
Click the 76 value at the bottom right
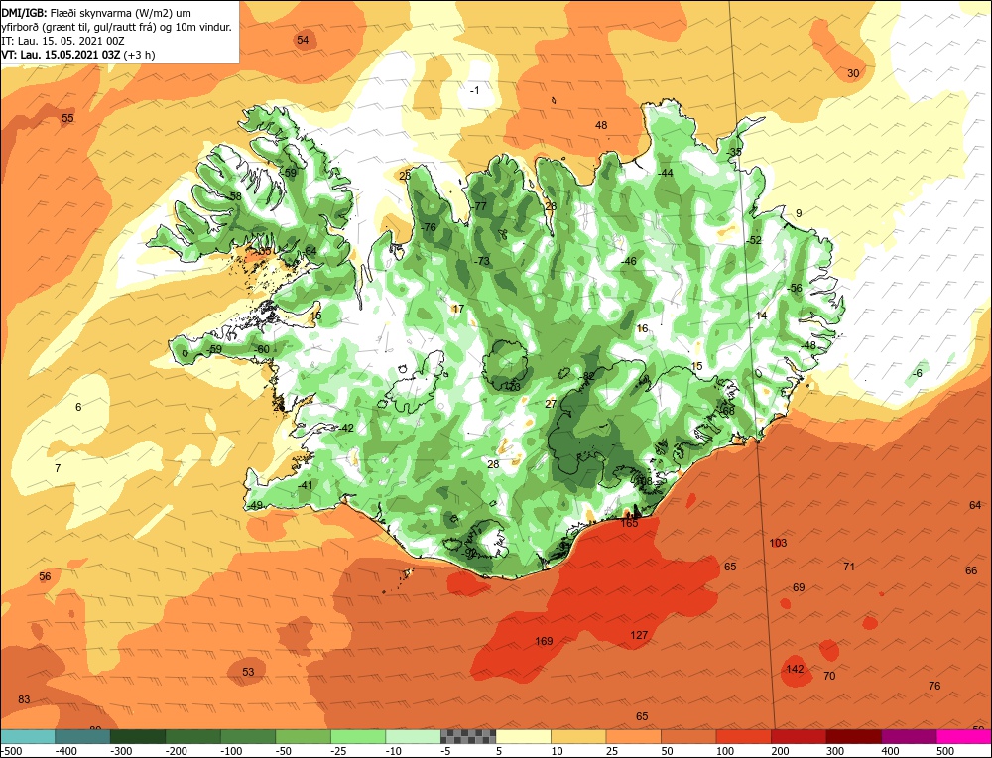click(934, 686)
